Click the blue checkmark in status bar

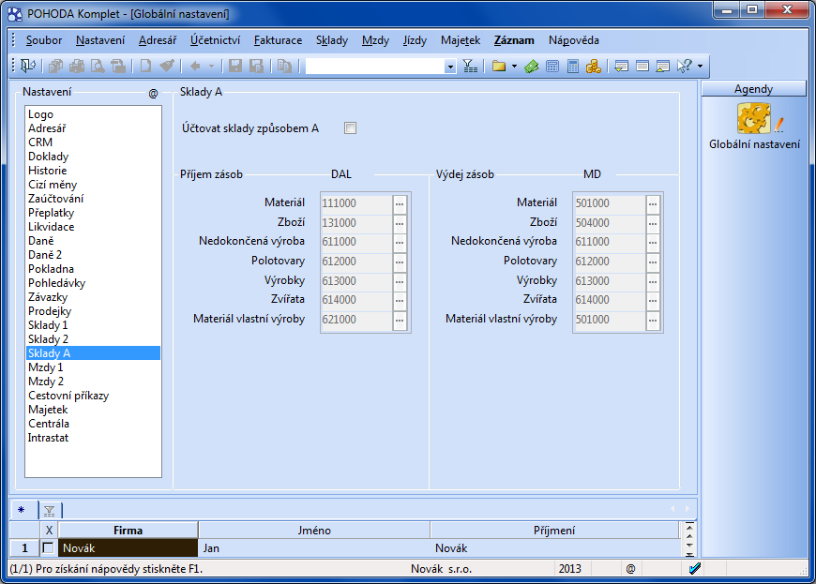(x=694, y=568)
